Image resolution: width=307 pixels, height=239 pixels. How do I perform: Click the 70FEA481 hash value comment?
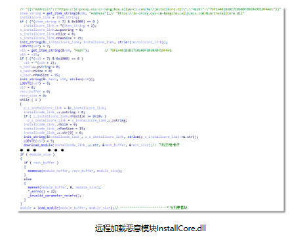pyautogui.click(x=138, y=51)
